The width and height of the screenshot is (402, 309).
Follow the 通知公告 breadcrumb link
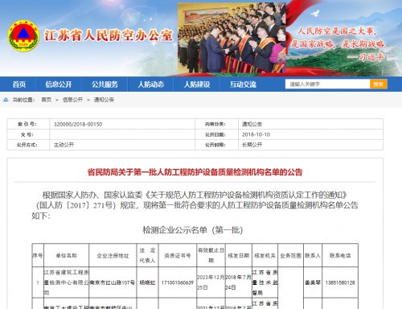coord(104,100)
